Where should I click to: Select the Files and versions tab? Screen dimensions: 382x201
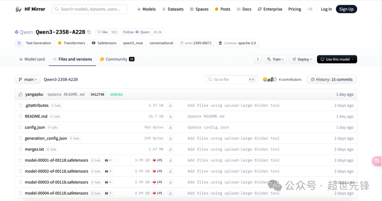pyautogui.click(x=73, y=59)
